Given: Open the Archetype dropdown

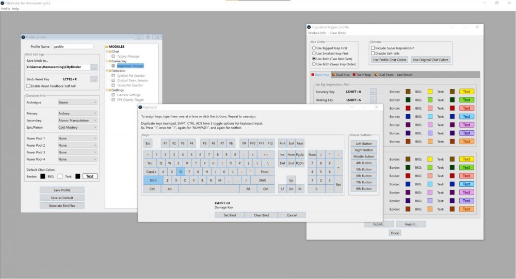Looking at the screenshot, I should [77, 102].
